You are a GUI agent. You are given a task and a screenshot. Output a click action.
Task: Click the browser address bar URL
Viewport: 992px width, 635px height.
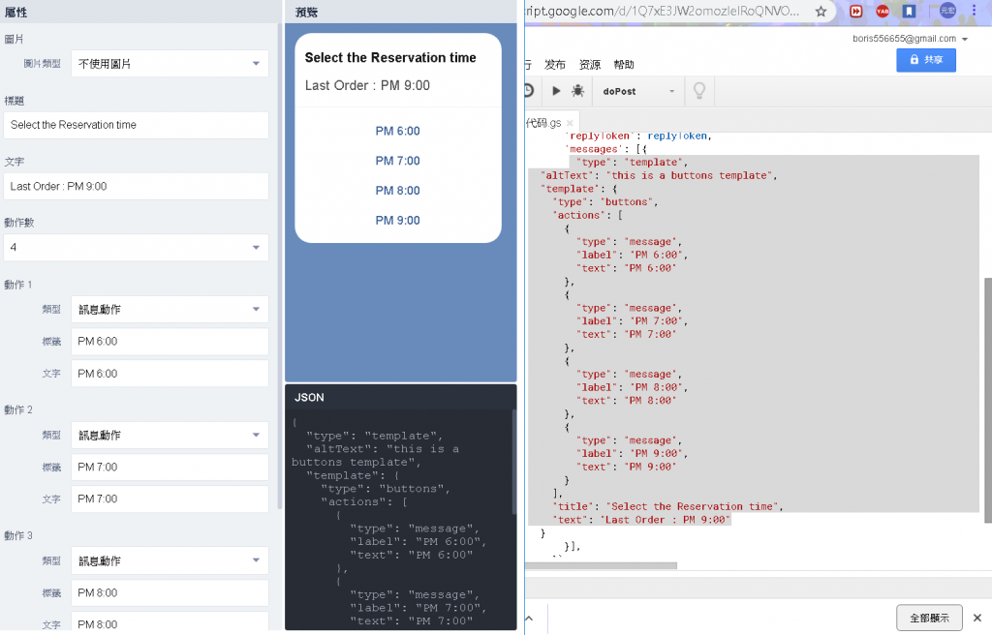pos(663,11)
